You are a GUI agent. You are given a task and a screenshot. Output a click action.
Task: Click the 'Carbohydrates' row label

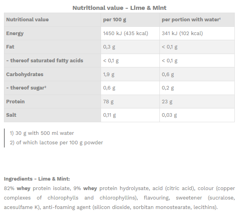point(25,75)
